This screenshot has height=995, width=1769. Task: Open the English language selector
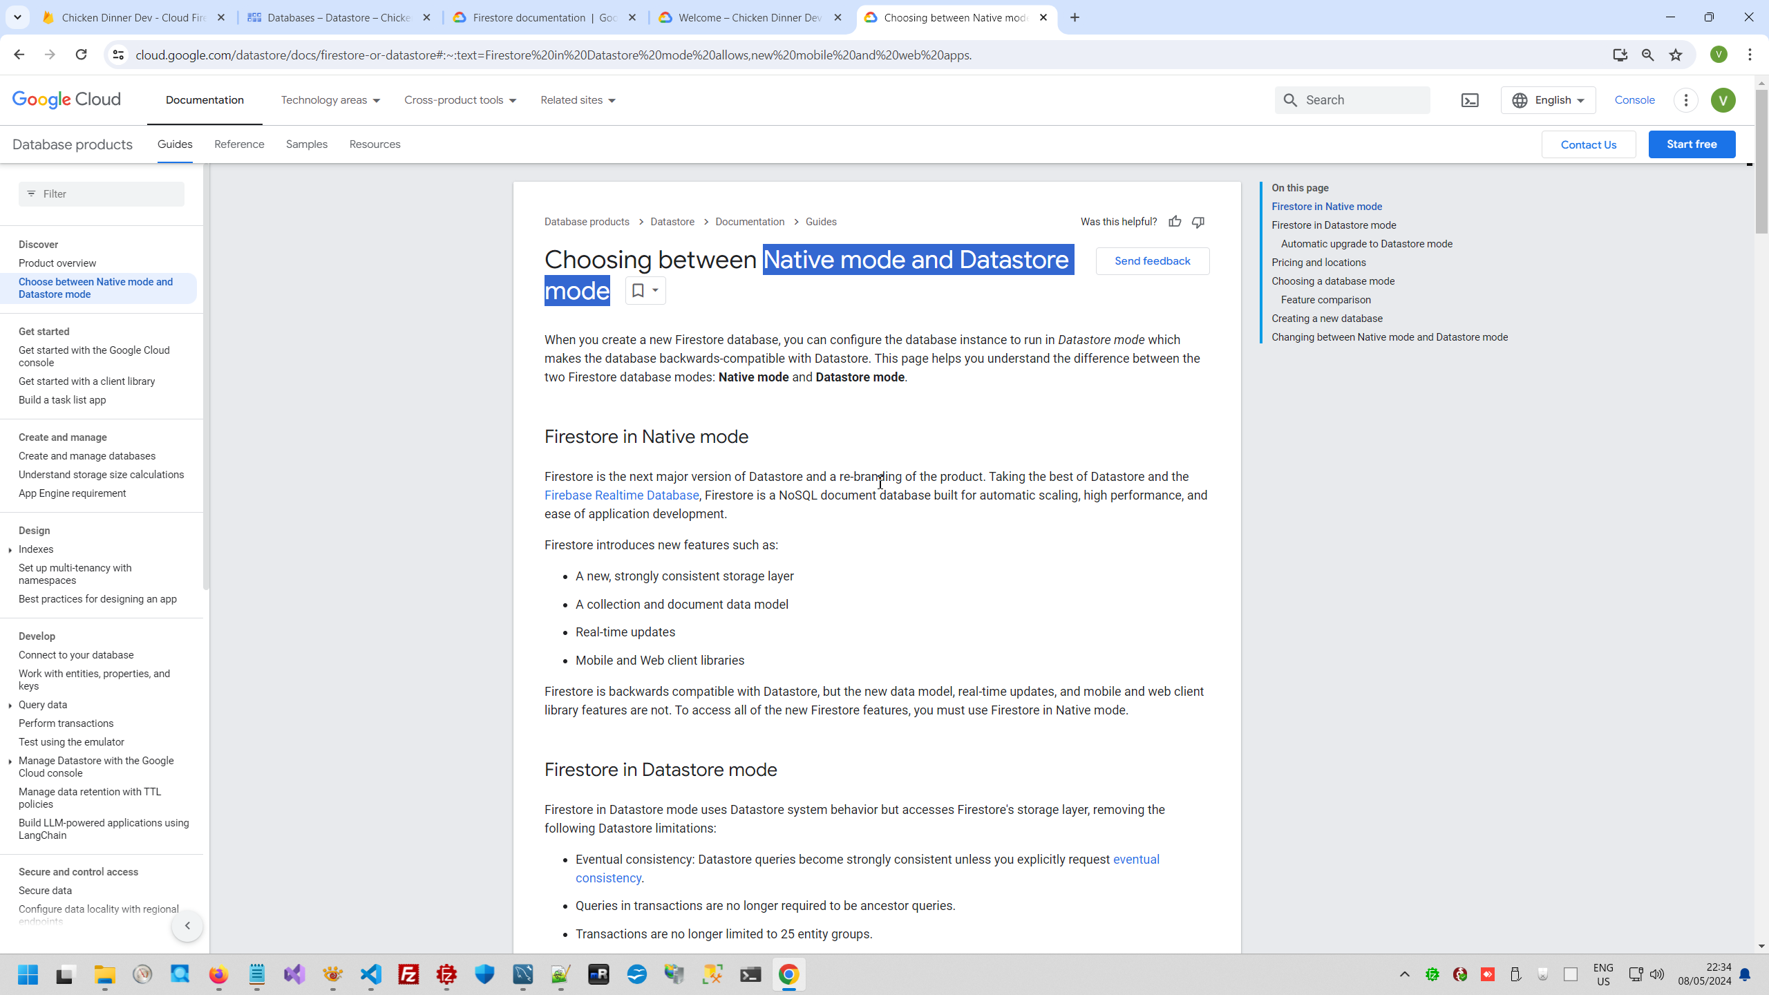pyautogui.click(x=1548, y=100)
